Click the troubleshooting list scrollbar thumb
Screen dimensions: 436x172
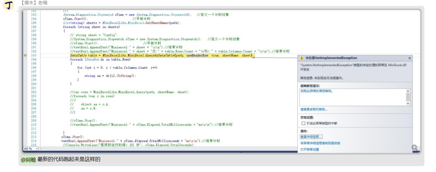tap(408, 97)
